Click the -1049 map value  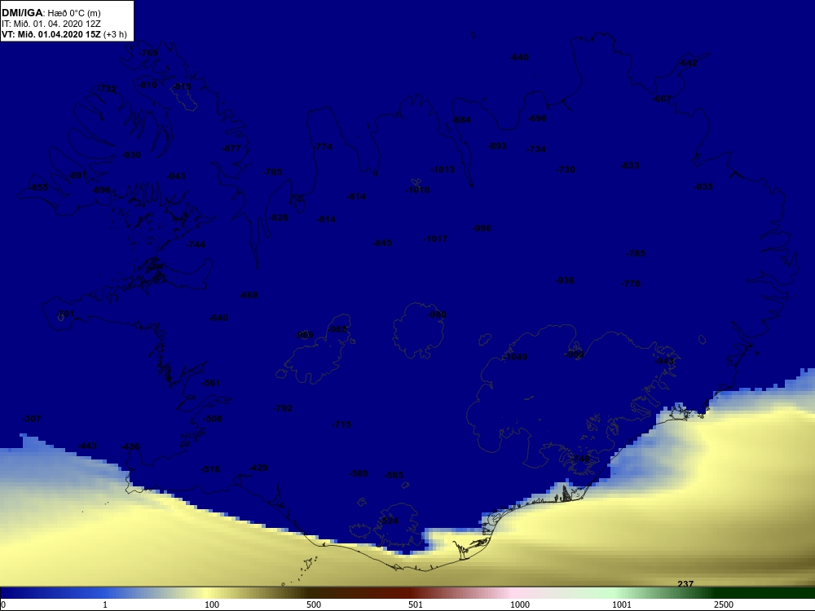(516, 357)
